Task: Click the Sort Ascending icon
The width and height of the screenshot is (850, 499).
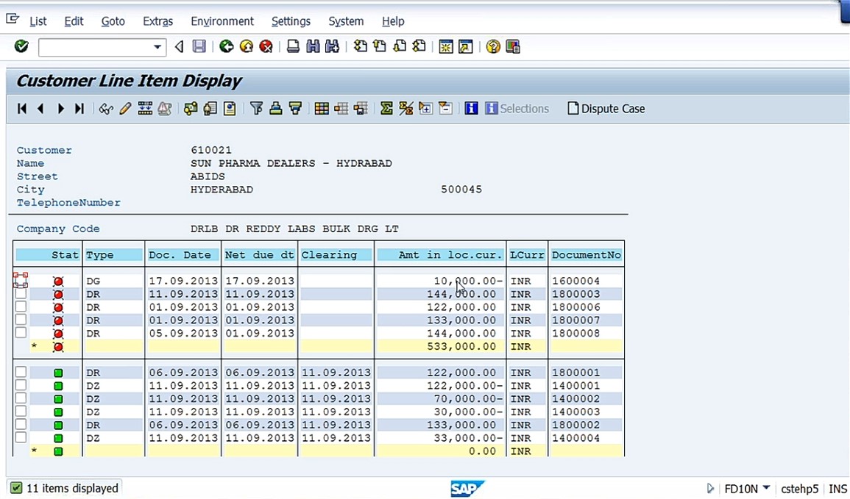Action: (x=276, y=109)
